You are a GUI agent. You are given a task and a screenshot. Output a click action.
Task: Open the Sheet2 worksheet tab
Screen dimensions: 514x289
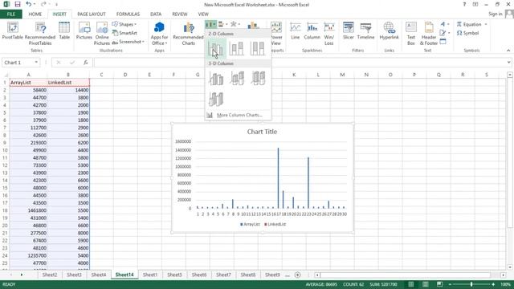pyautogui.click(x=50, y=275)
